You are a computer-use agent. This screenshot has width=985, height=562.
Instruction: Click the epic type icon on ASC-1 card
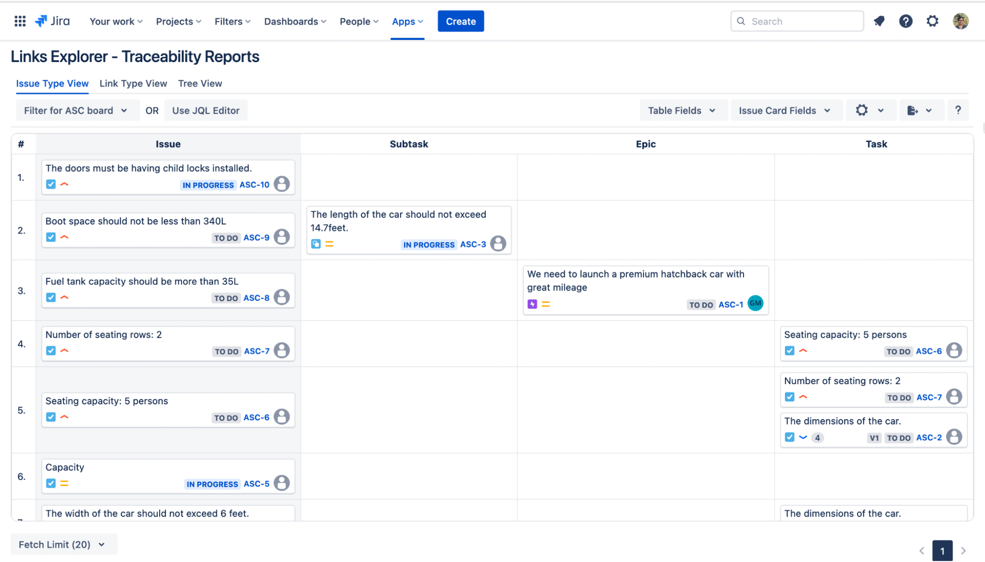(x=532, y=304)
